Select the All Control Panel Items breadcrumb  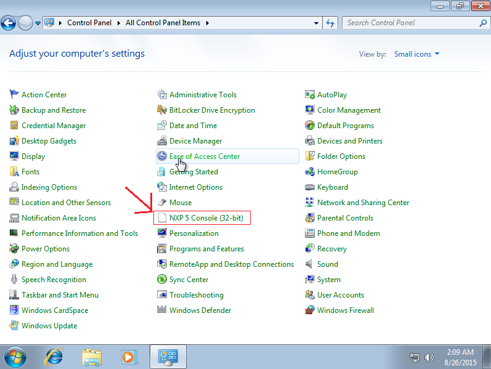click(163, 23)
